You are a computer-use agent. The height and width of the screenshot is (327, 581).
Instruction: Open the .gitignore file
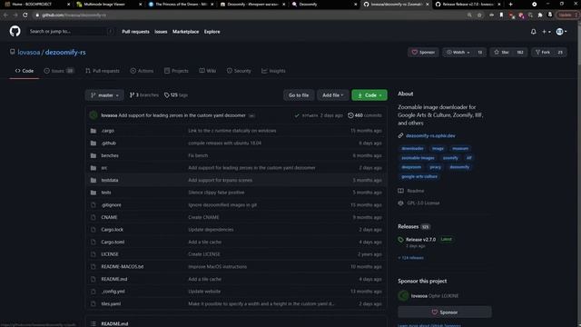coord(111,205)
